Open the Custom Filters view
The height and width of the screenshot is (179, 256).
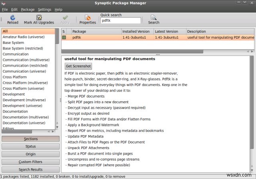point(30,162)
